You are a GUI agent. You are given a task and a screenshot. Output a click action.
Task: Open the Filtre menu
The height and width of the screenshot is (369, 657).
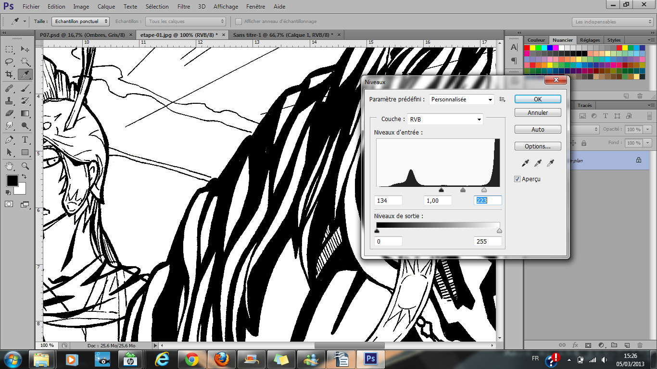pos(183,7)
